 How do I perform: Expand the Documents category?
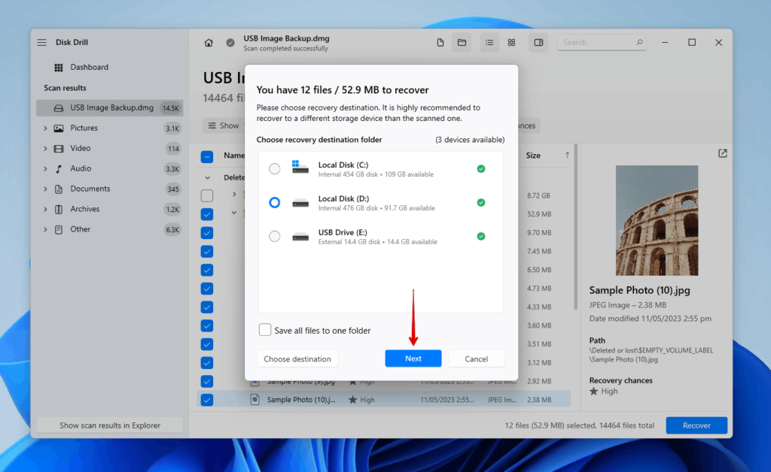click(45, 189)
